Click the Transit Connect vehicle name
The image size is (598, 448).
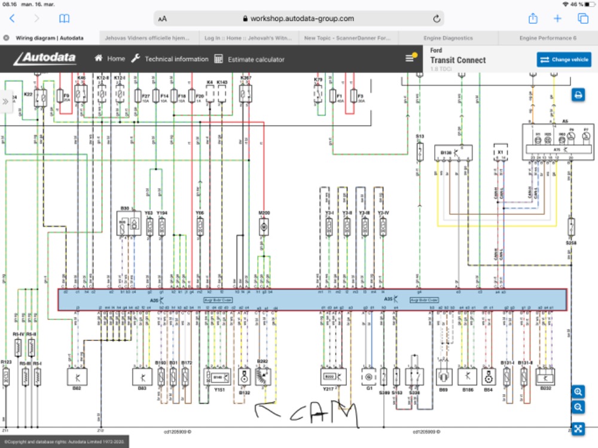pos(458,60)
